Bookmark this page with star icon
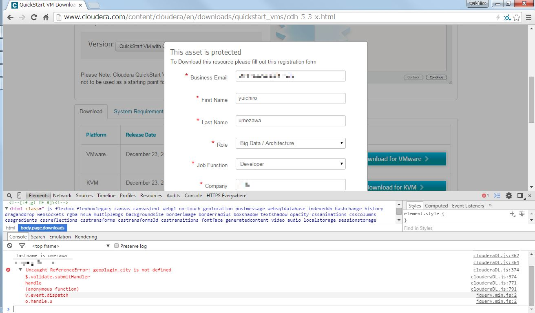Image resolution: width=535 pixels, height=313 pixels. tap(517, 17)
